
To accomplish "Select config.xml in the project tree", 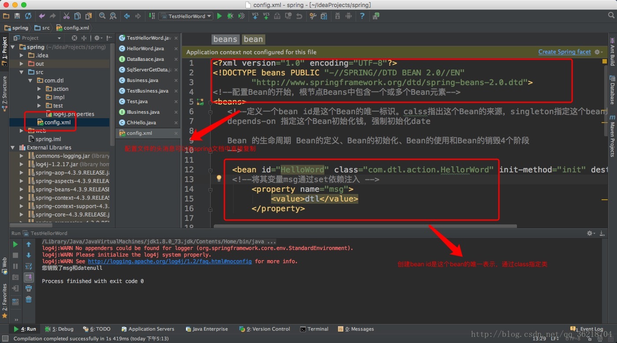I will pyautogui.click(x=57, y=123).
